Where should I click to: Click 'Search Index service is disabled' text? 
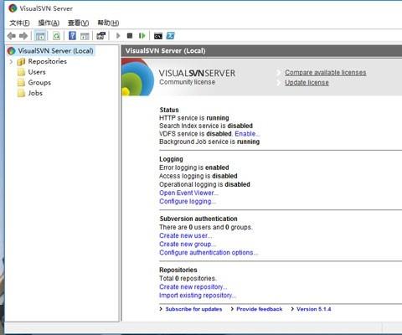[206, 126]
